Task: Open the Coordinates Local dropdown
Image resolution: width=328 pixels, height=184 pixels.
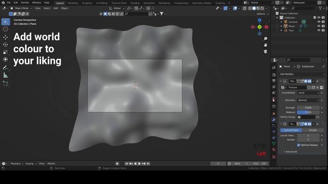Action: (309, 93)
